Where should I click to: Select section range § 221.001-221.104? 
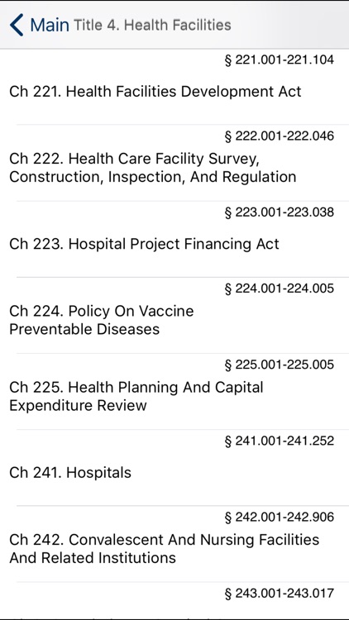pos(279,60)
